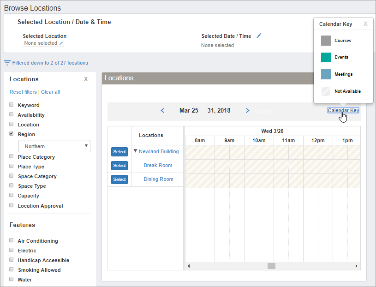Open the Calendar Key link

(x=343, y=110)
